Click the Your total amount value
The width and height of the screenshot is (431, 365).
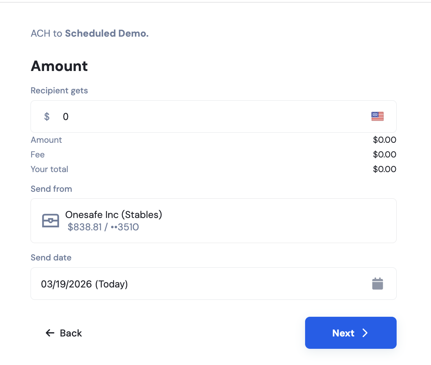pos(385,169)
